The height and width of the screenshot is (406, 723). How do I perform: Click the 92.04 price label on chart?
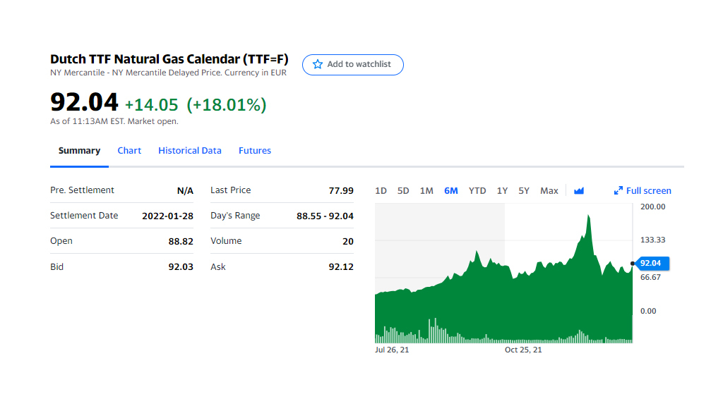[652, 264]
